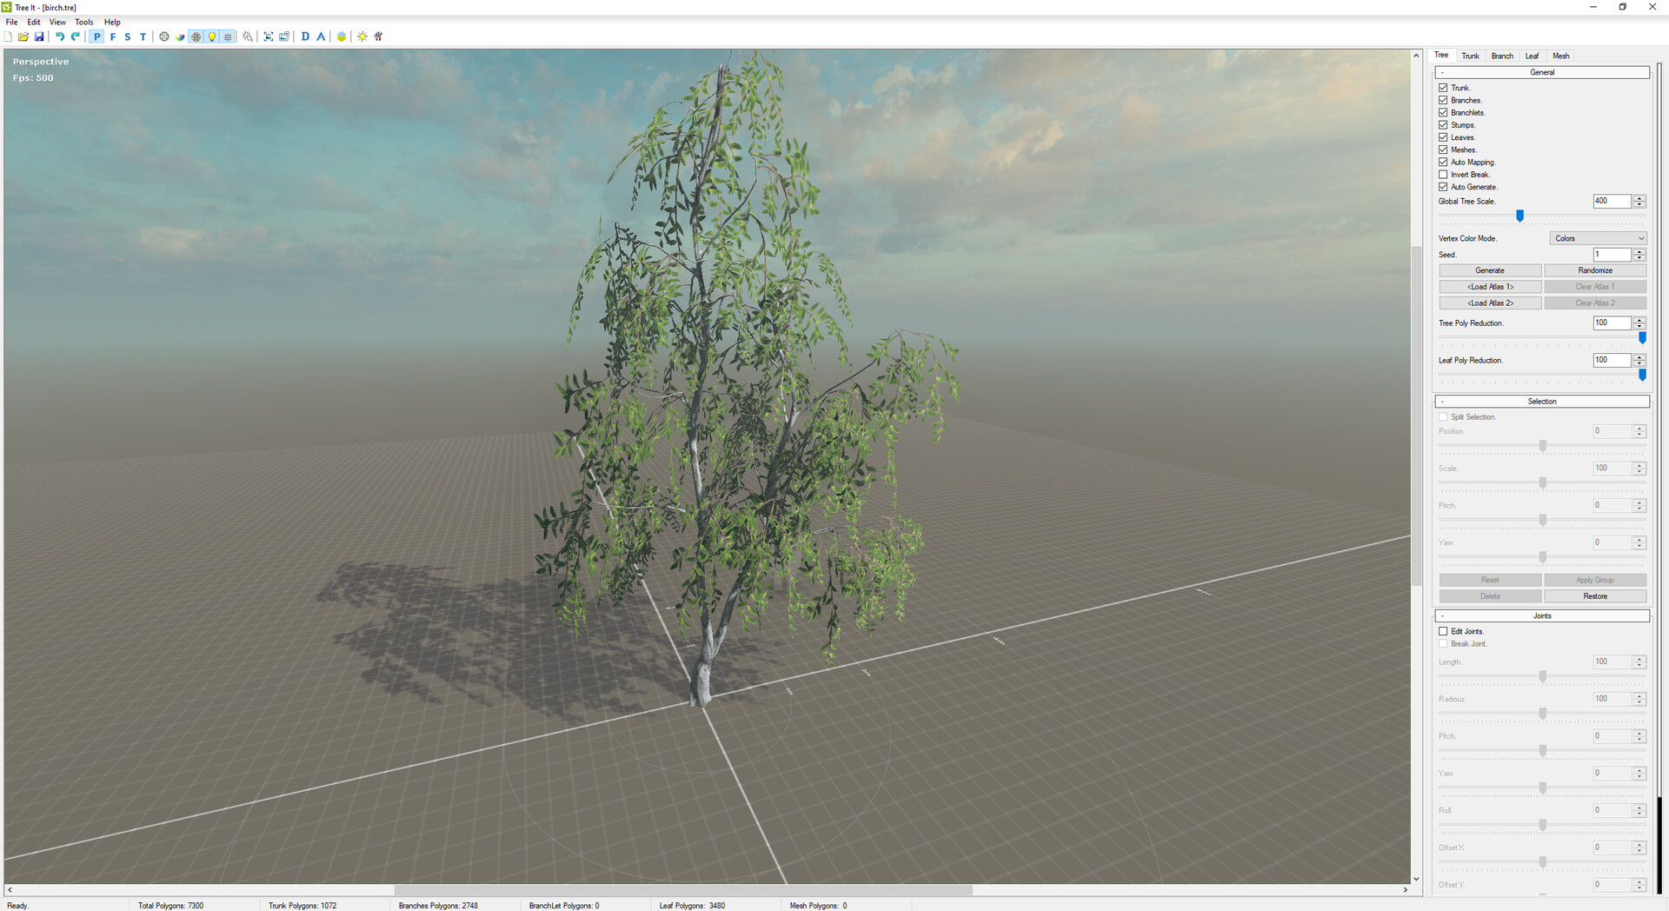This screenshot has height=911, width=1669.
Task: Uncheck the Leaves checkbox
Action: [x=1443, y=137]
